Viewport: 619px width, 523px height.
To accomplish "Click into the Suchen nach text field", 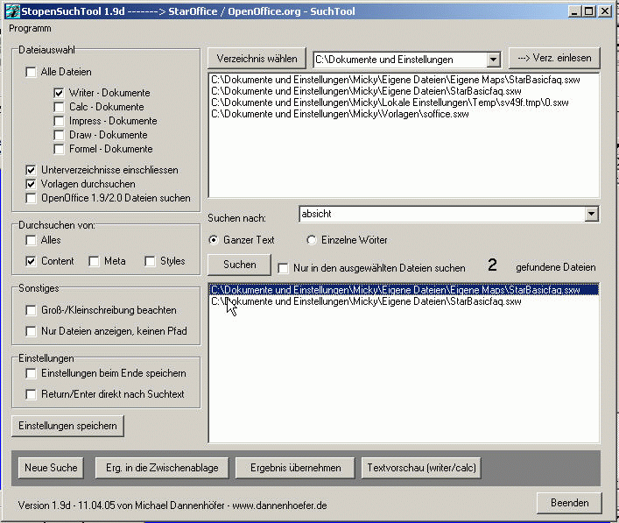I will (x=441, y=215).
